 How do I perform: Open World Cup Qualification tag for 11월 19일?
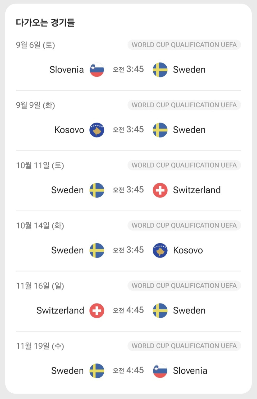(x=184, y=346)
